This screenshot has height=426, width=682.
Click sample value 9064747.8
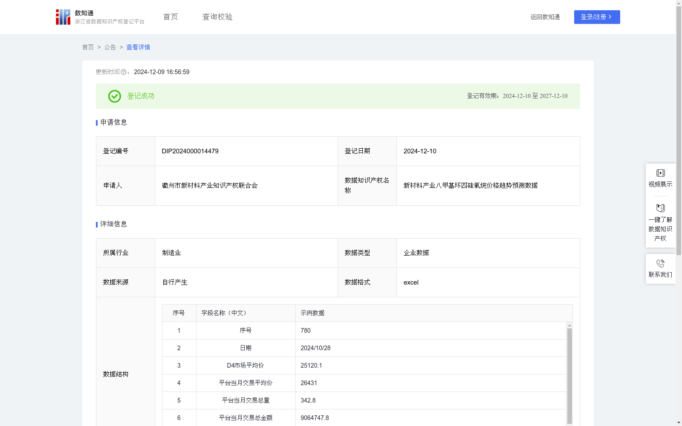[315, 418]
